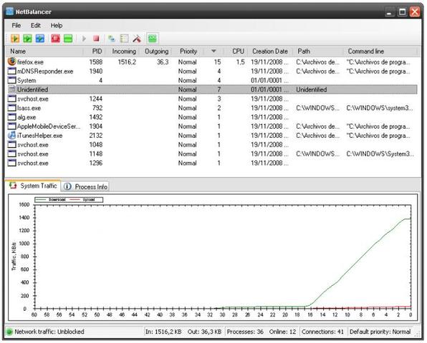Screen dimensions: 427x343
Task: Open the Edit menu
Action: coord(35,26)
